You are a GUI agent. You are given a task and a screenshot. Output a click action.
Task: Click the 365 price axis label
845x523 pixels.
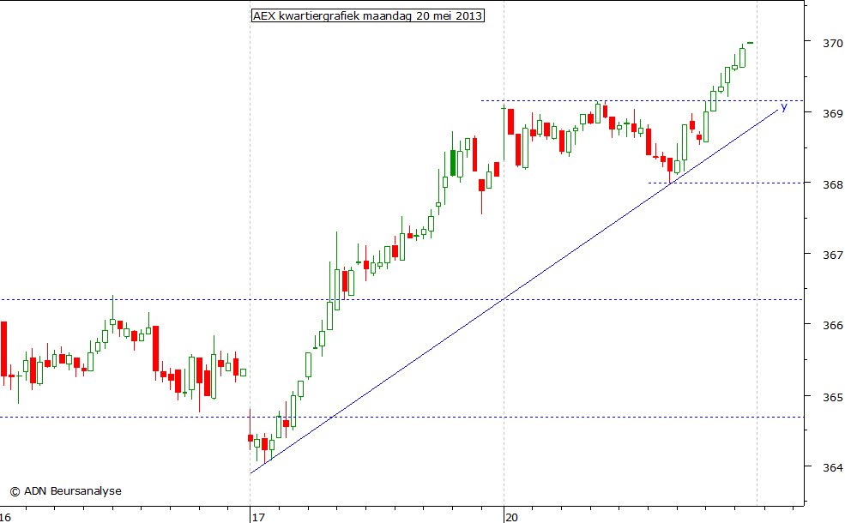tap(833, 397)
